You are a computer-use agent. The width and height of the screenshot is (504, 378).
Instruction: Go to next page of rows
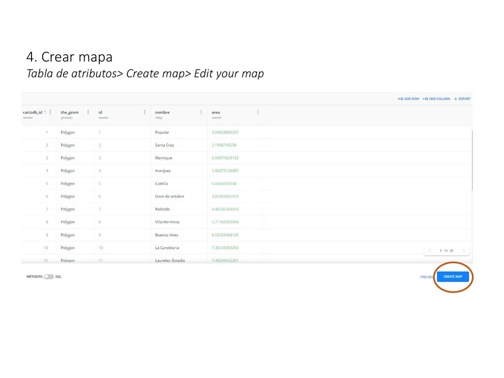pyautogui.click(x=464, y=251)
